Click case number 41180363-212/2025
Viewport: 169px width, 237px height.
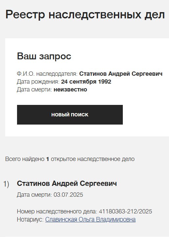(125, 211)
